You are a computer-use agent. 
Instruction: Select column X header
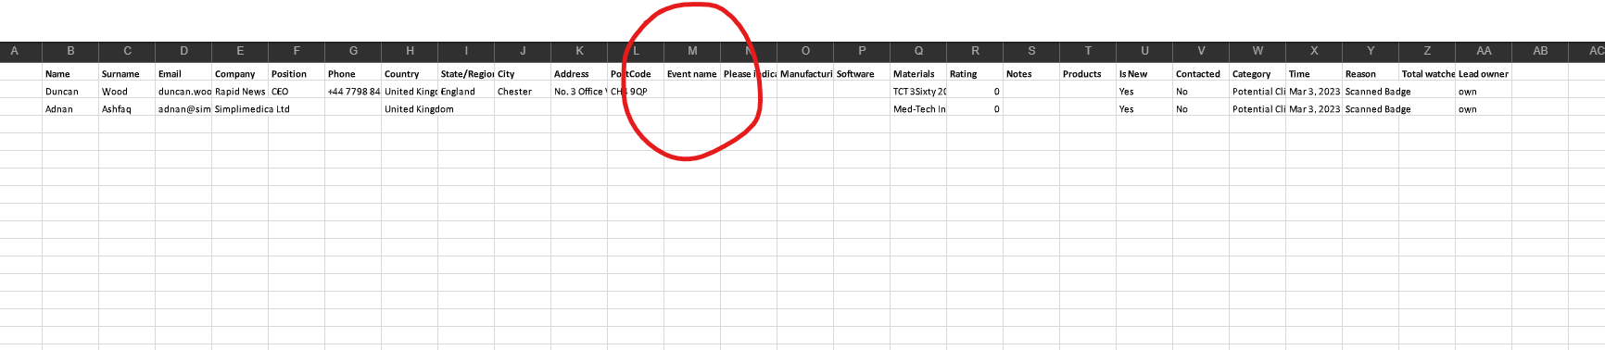1314,51
